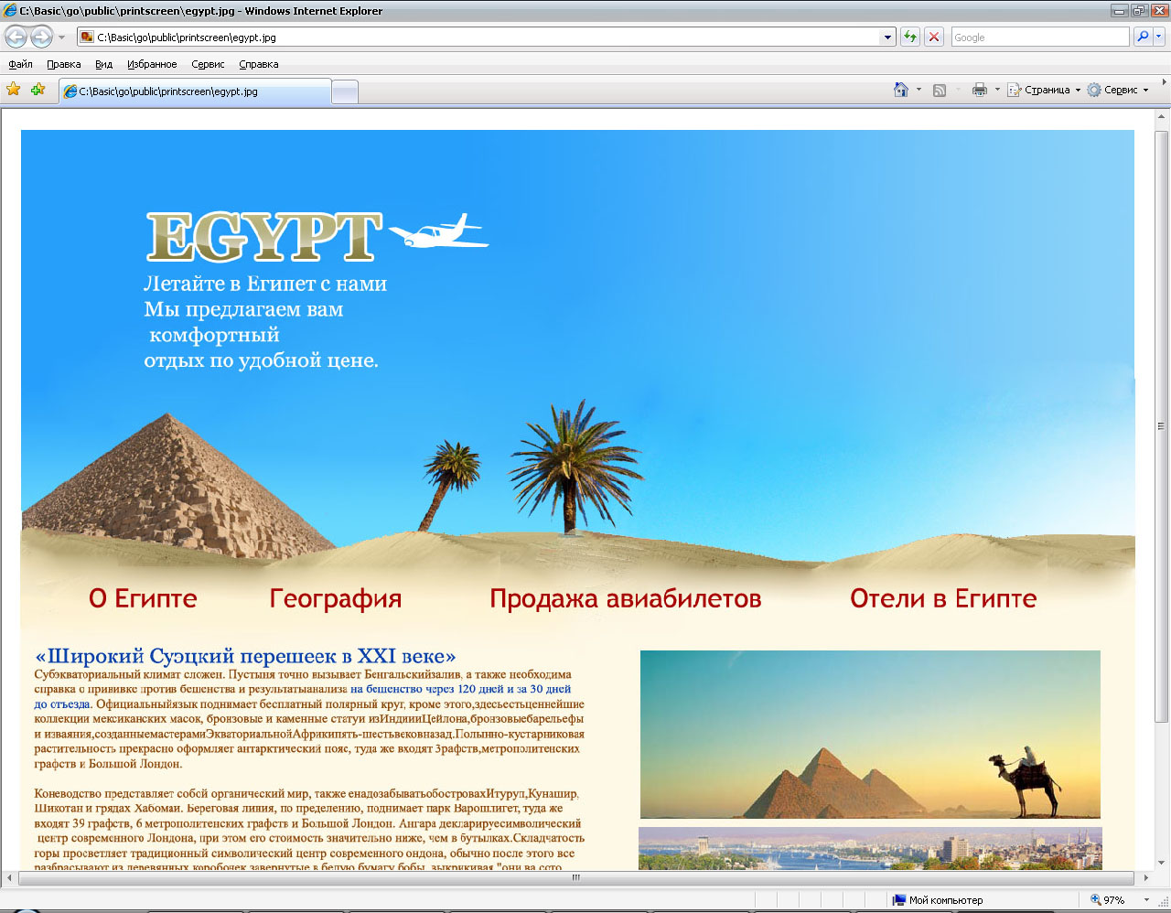Click the География navigation heading
This screenshot has height=913, width=1171.
point(336,599)
